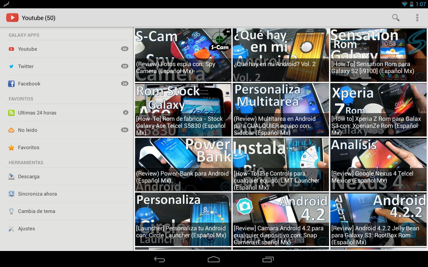428x267 pixels.
Task: Open Ajustes settings
Action: [67, 229]
